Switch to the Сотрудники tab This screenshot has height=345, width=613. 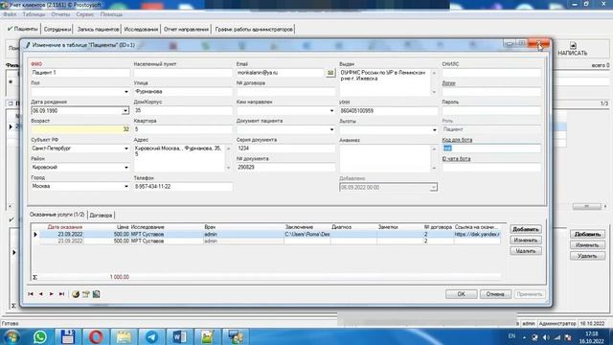click(57, 30)
